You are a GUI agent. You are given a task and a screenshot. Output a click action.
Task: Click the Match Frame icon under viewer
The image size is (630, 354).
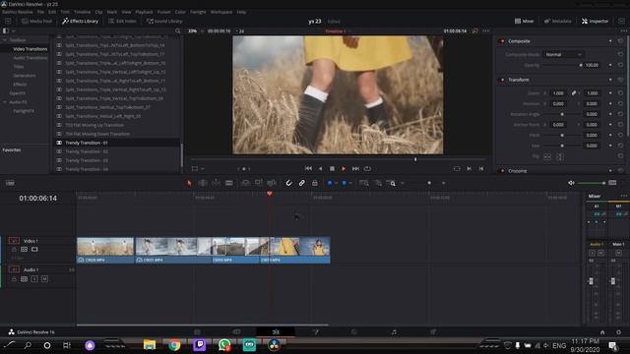click(x=457, y=168)
